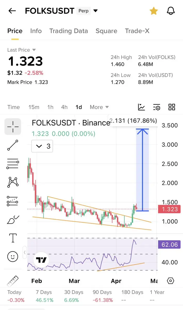Screen dimensions: 183x310
Task: Open price alerts bell icon
Action: pyautogui.click(x=171, y=11)
